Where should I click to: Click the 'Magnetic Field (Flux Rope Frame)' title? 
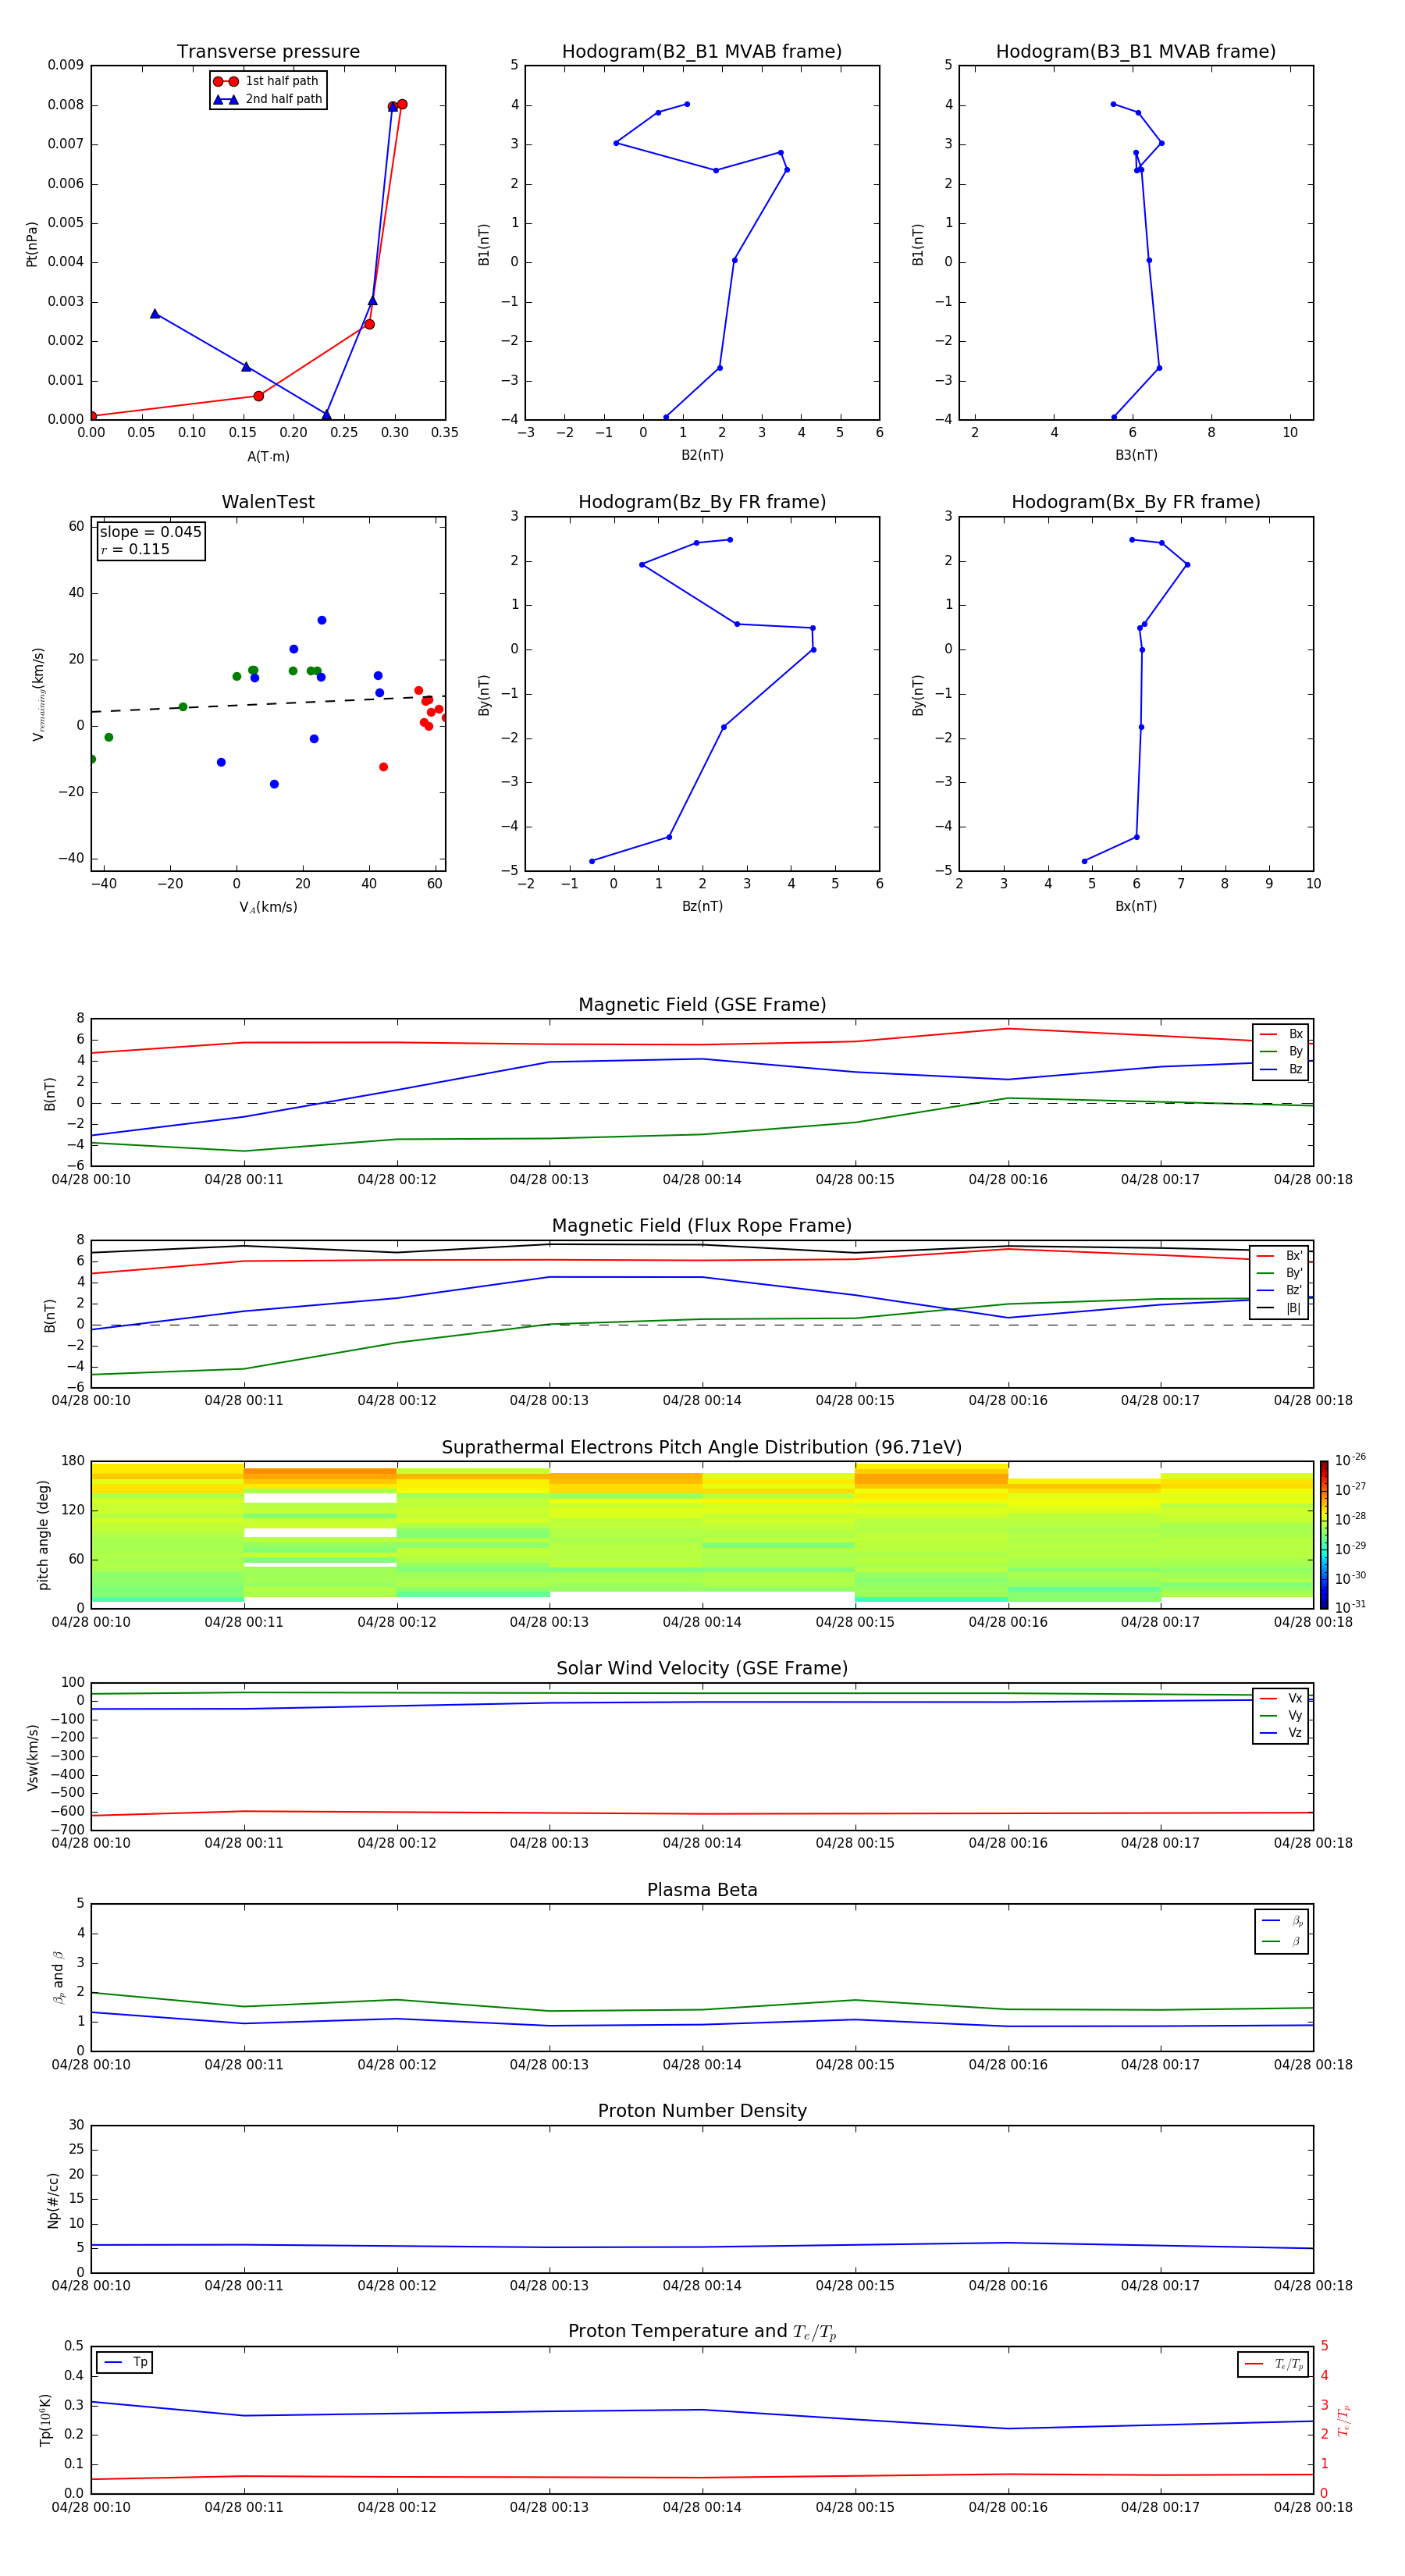click(702, 1226)
